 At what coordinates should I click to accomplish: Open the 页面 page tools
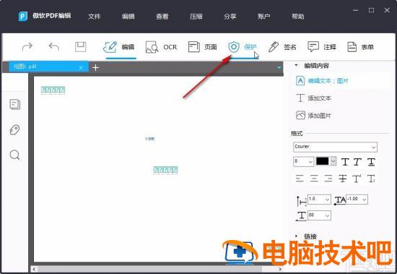(x=203, y=47)
